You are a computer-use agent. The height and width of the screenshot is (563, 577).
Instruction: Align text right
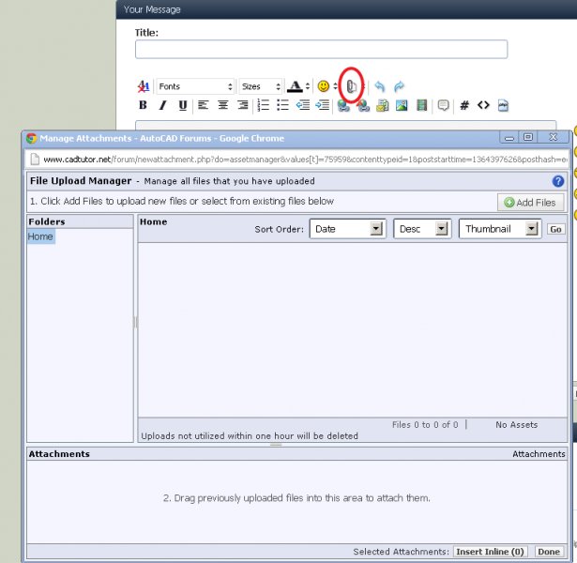click(x=242, y=105)
